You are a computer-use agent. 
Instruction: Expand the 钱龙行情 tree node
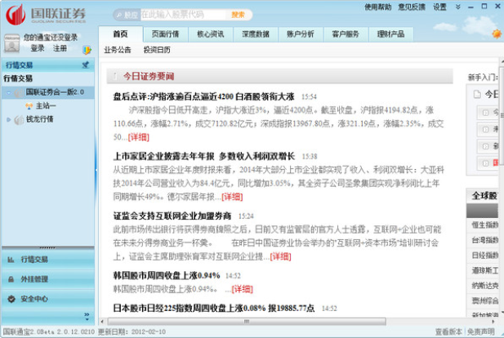click(x=9, y=119)
